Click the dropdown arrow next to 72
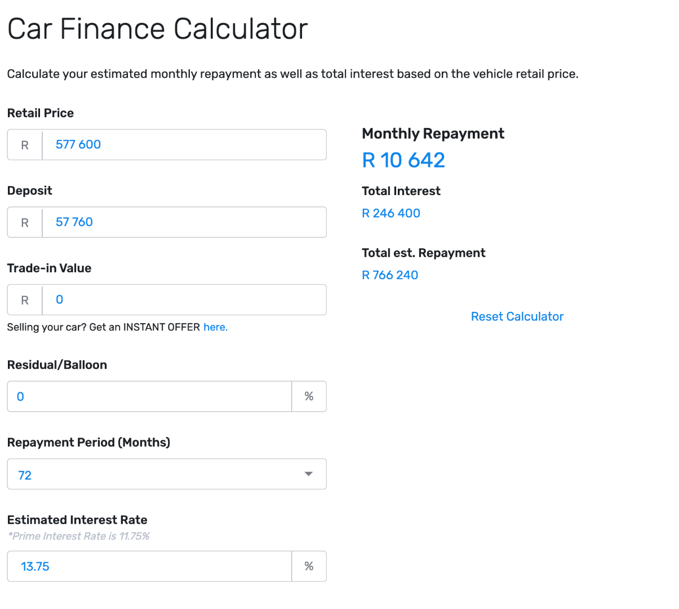 [x=308, y=474]
